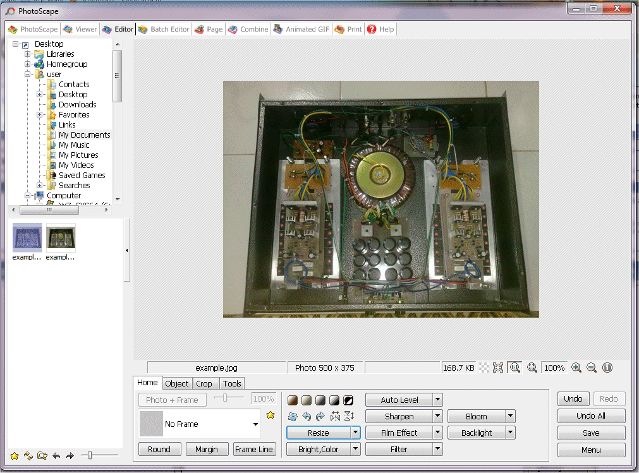Click the Round button
This screenshot has height=473, width=639.
[x=159, y=449]
